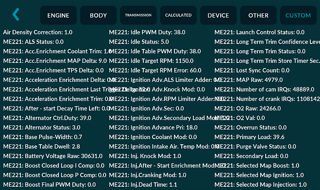Select 'ME221: Acc.Enrichment MAP Delta: 9.0' entry
Image resolution: width=320 pixels, height=190 pixels.
click(x=55, y=61)
